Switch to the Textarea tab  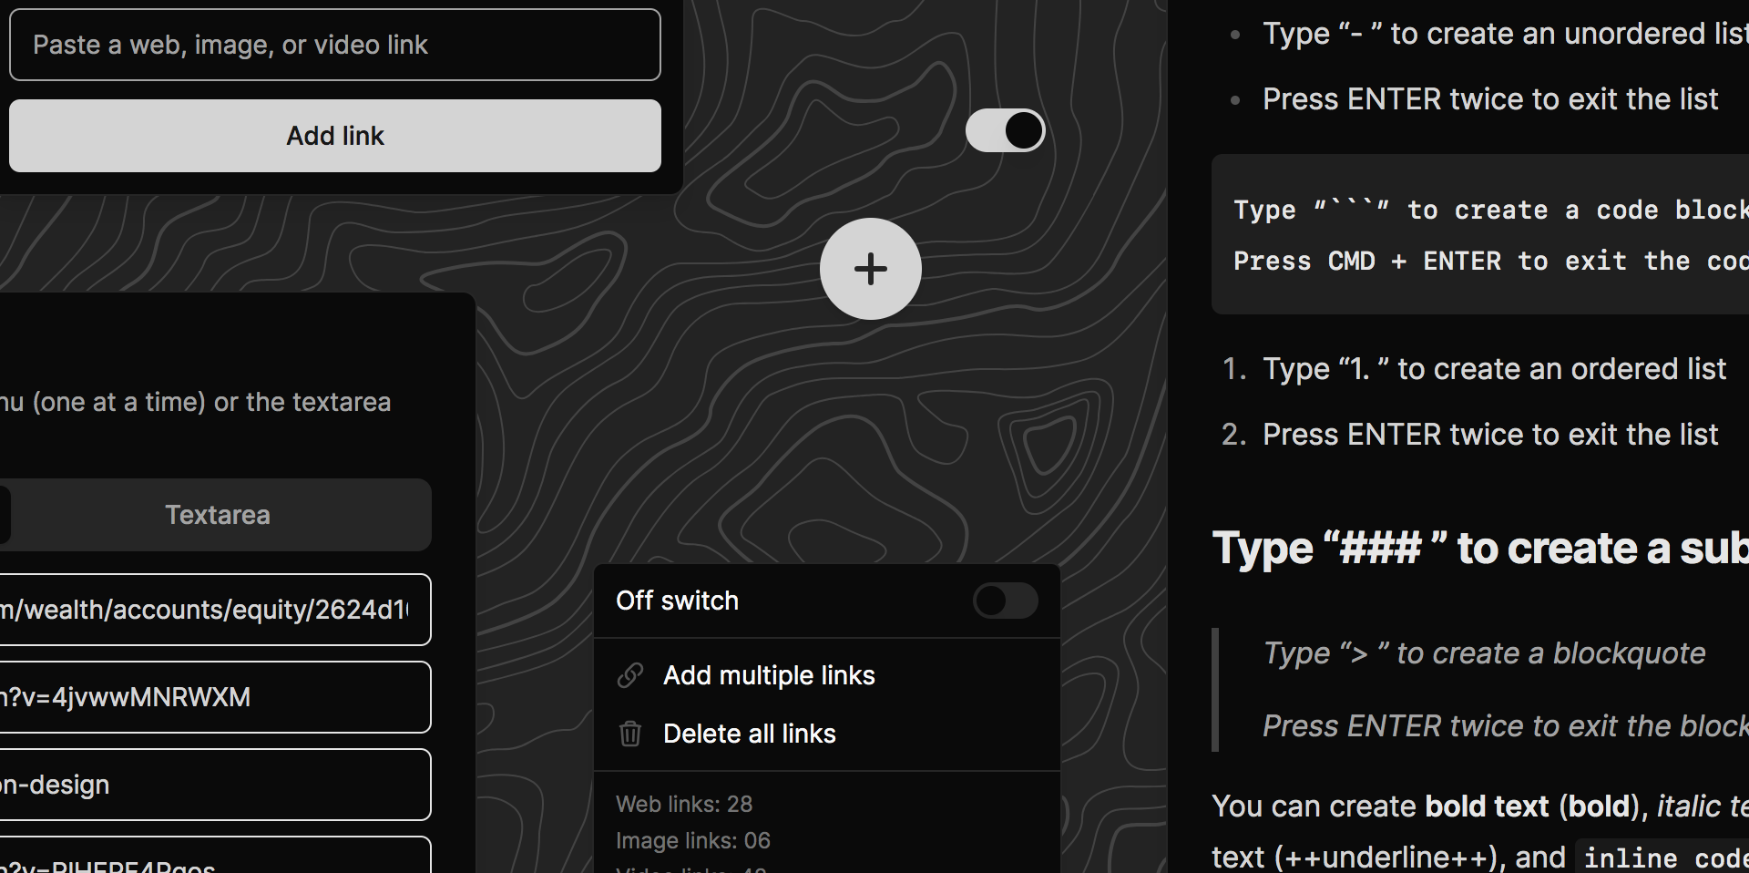(x=218, y=515)
